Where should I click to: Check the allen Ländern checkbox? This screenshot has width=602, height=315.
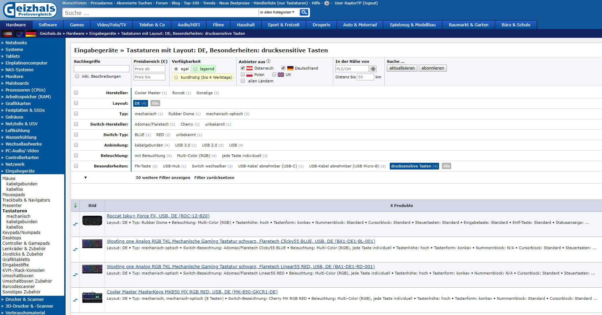tap(243, 81)
